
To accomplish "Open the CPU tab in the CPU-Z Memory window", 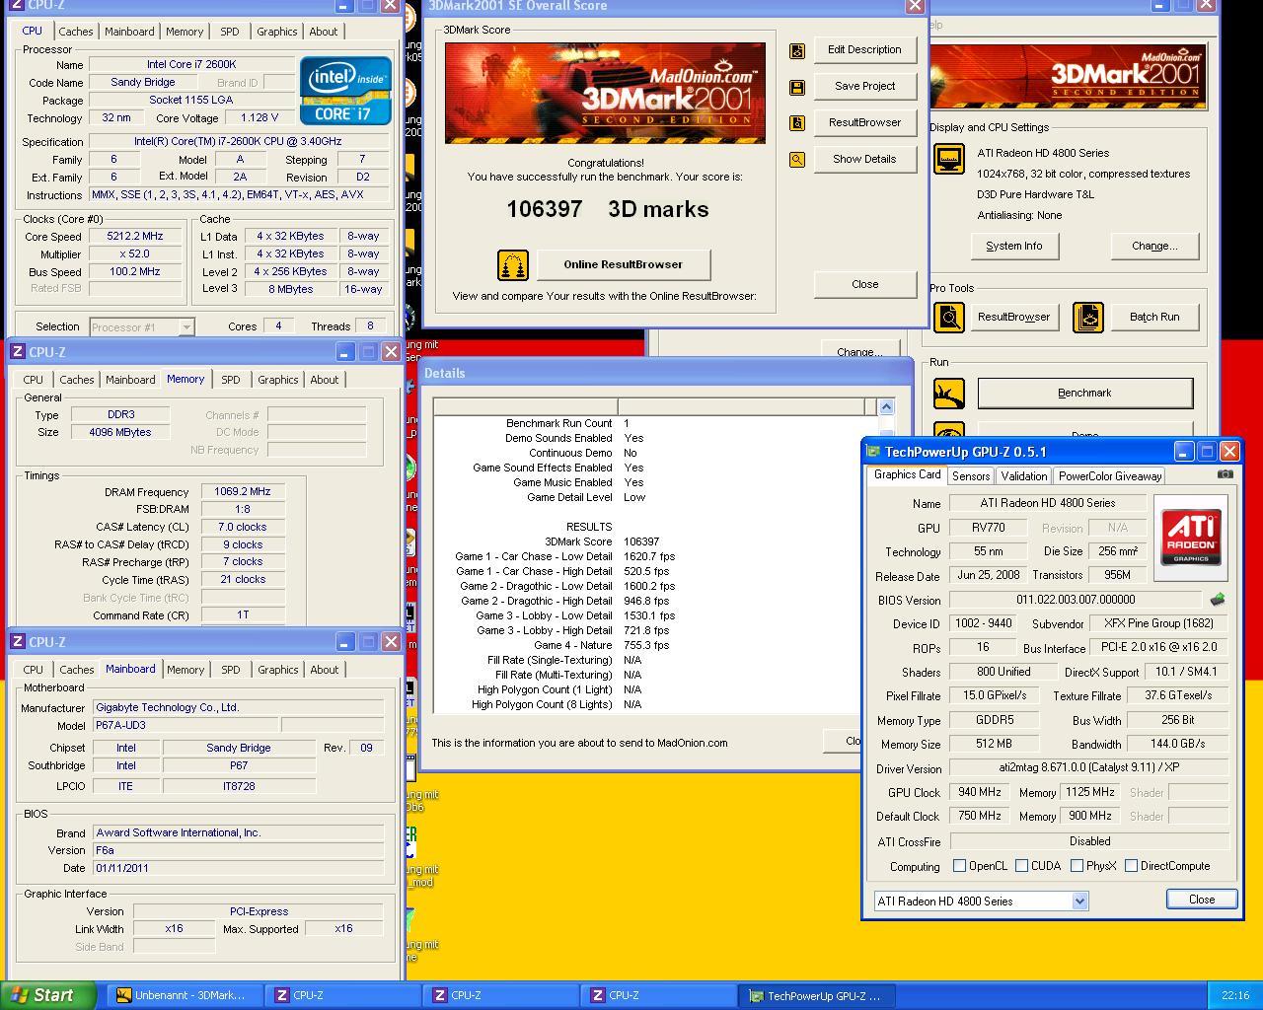I will pyautogui.click(x=33, y=380).
